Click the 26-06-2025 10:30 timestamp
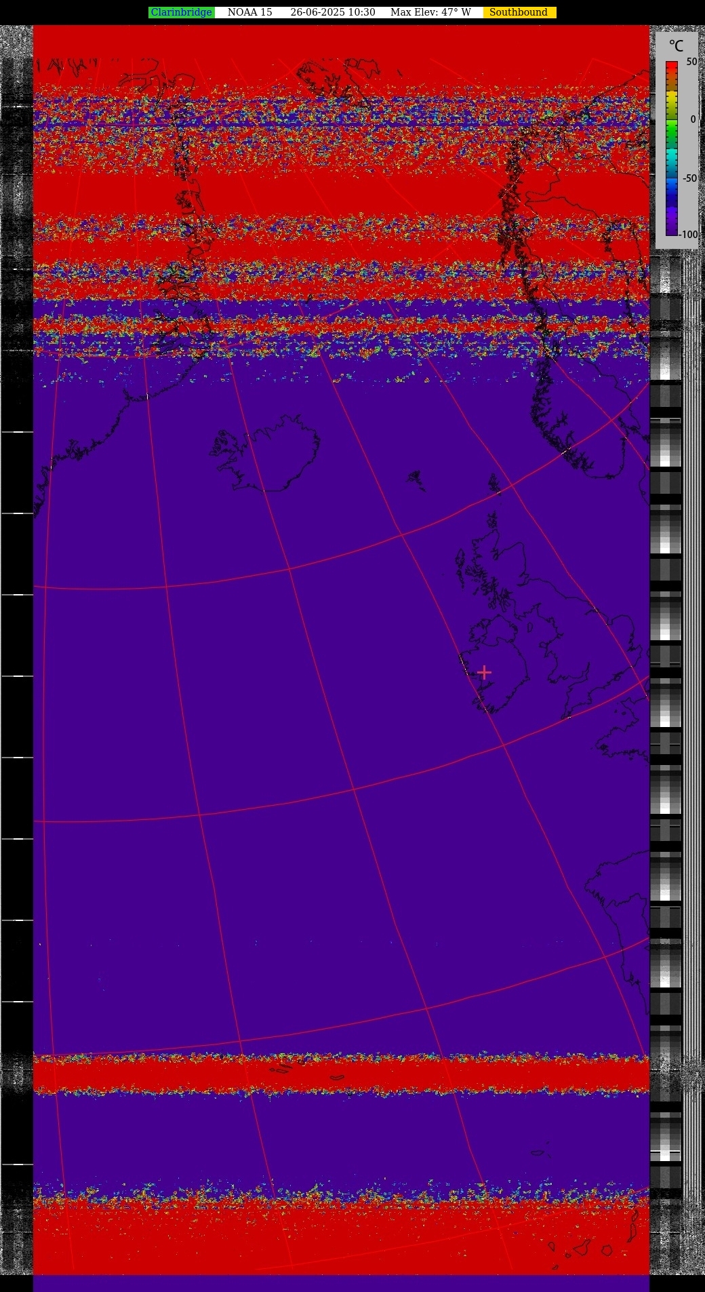Screen dimensions: 705x1292 coord(333,12)
